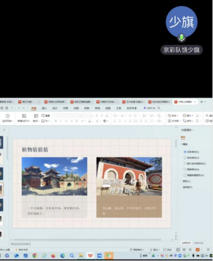Click the WPS AI icon

[145, 108]
